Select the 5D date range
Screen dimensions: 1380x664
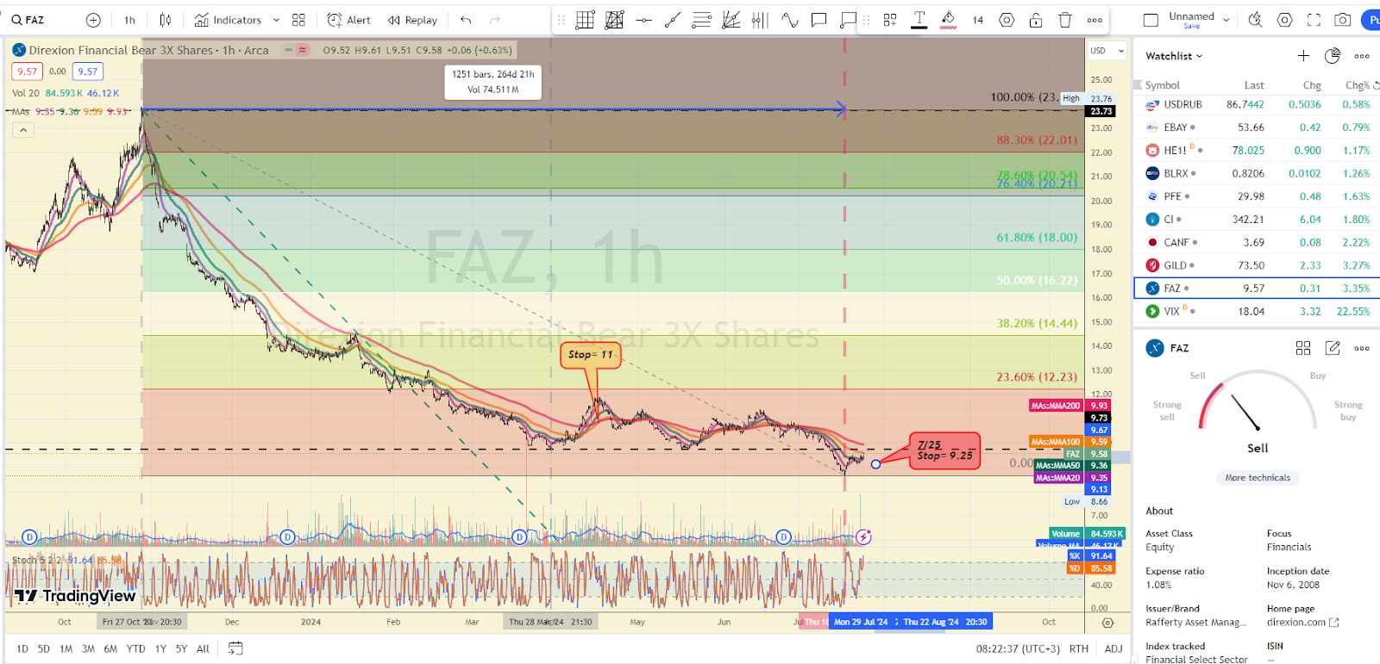pos(43,648)
